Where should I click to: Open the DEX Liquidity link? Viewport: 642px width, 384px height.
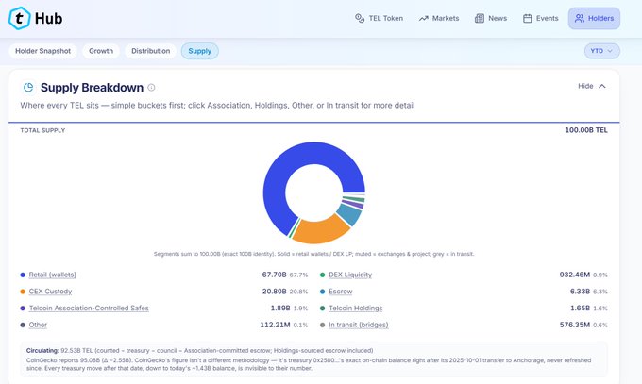(x=350, y=275)
